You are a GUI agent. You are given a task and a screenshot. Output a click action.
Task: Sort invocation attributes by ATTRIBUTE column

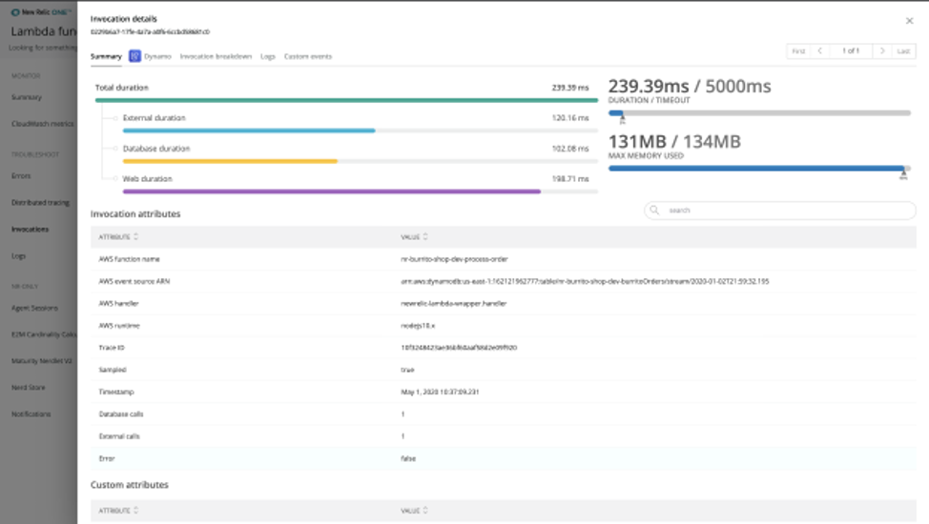(x=118, y=237)
